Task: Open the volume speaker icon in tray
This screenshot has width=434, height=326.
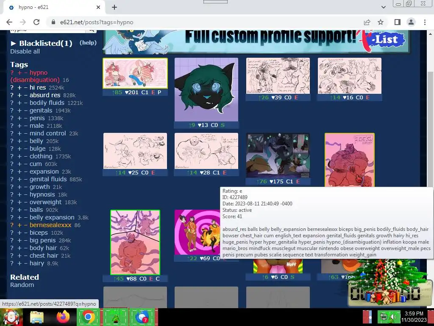Action: (393, 317)
